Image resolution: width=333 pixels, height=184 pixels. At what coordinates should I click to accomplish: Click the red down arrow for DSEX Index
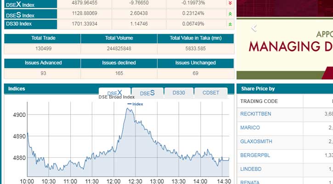(230, 3)
